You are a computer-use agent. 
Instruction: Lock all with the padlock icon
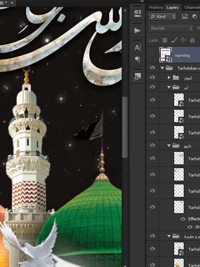(192, 40)
